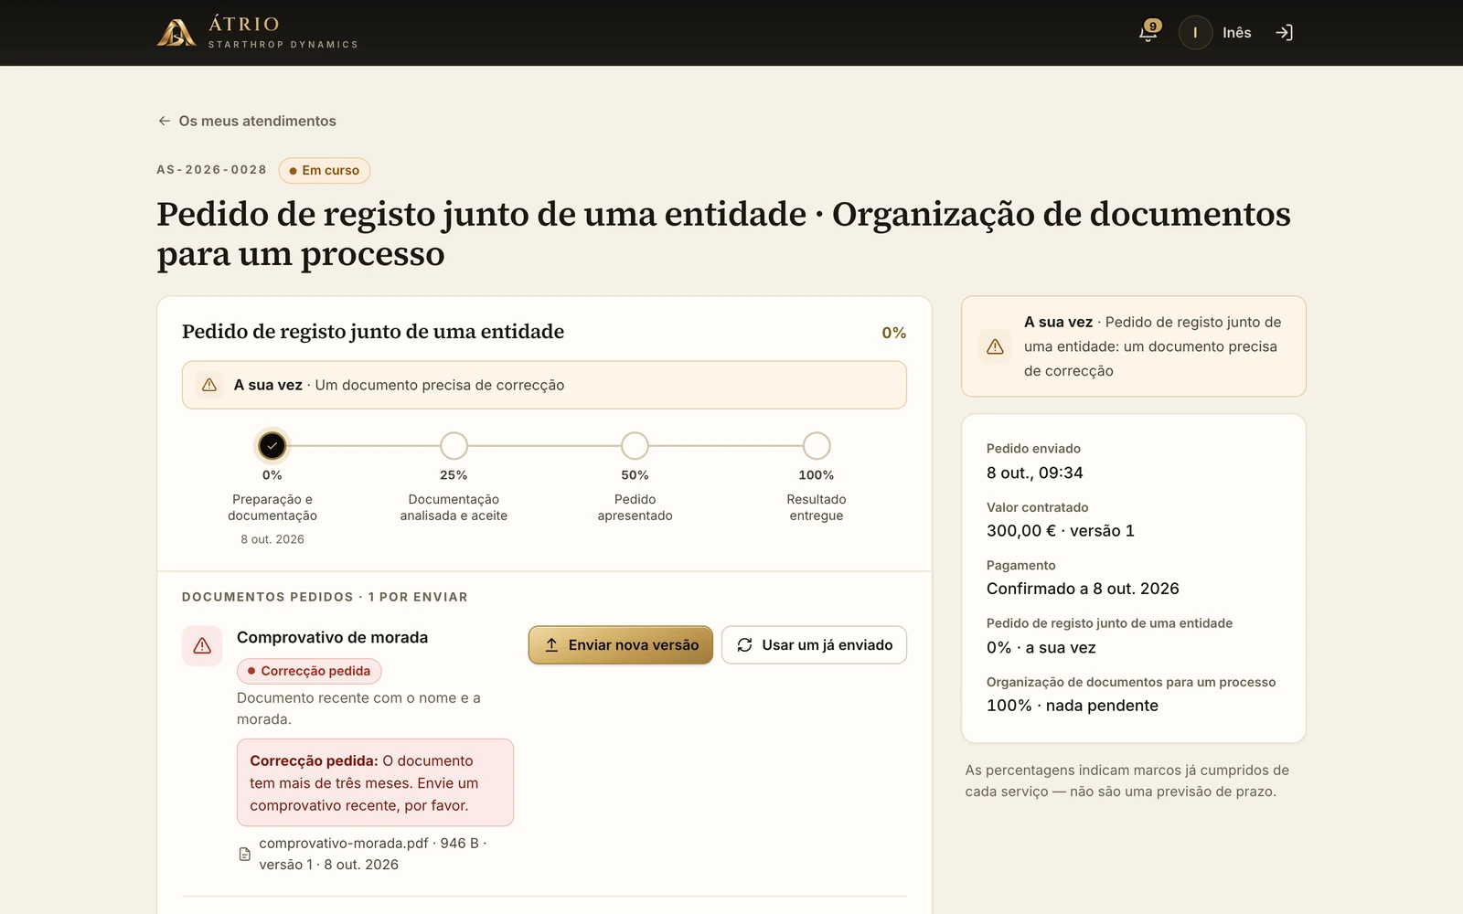Click the warning triangle in the sidebar alert card
The image size is (1463, 914).
(x=995, y=346)
